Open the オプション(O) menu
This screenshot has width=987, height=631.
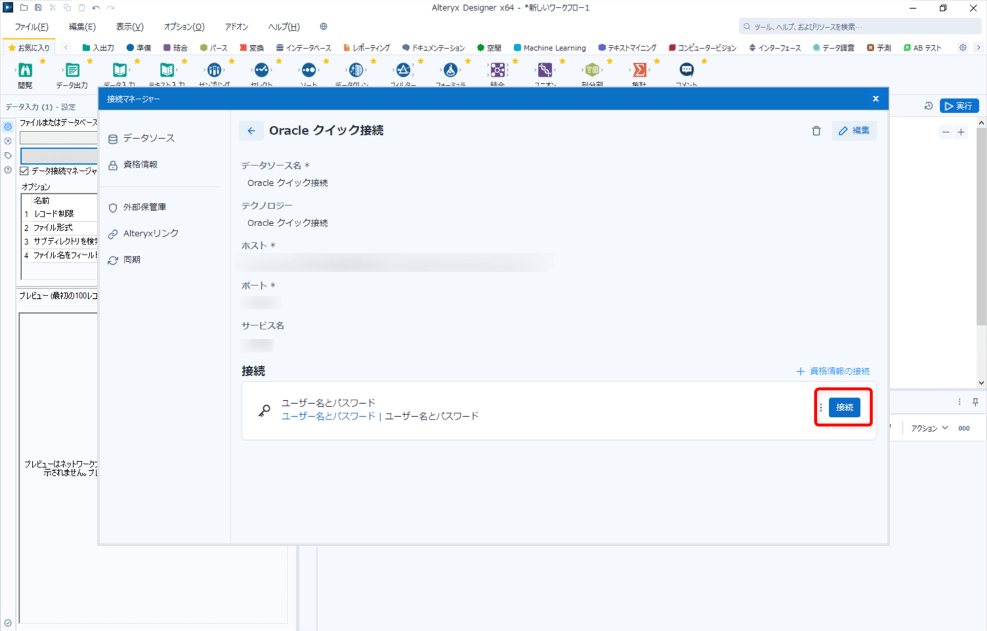click(184, 27)
